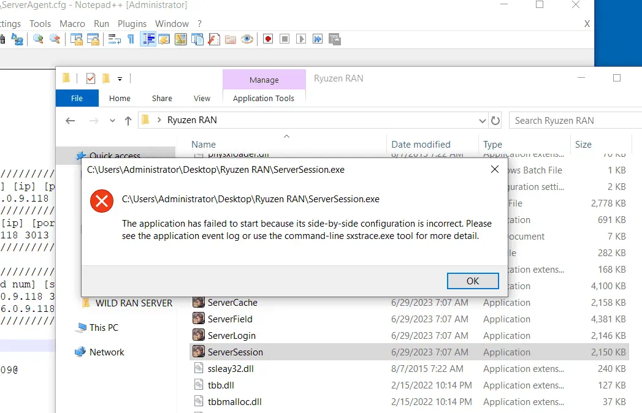
Task: Sort by the Type column header
Action: coord(524,144)
